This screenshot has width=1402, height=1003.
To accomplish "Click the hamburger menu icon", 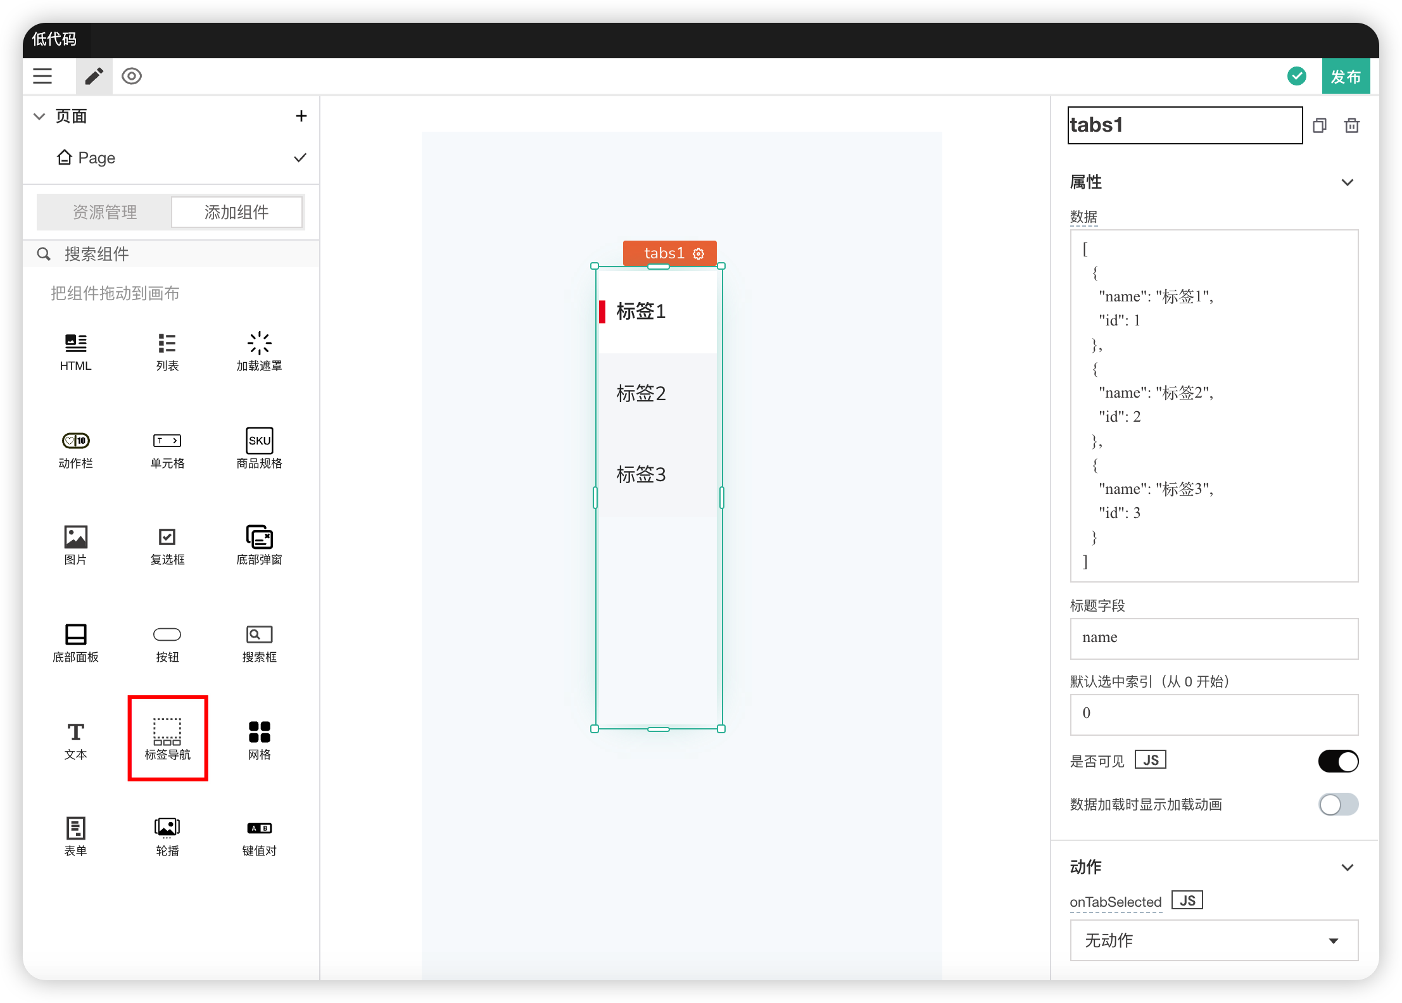I will [x=42, y=77].
